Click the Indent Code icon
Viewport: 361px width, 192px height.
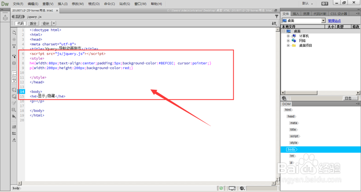tap(14, 126)
